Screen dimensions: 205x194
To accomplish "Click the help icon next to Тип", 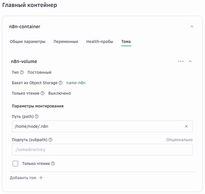I will tap(22, 73).
